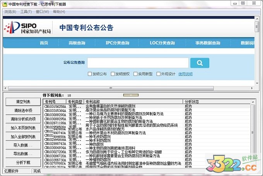Screen dimensions: 263x176
Task: Open the 帮助(H) menu
Action: click(x=59, y=12)
